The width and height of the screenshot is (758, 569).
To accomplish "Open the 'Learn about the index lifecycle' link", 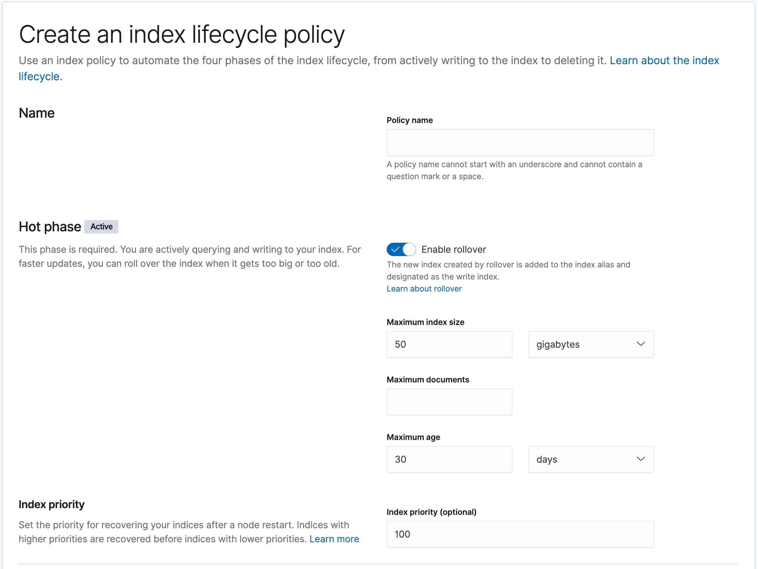I will [664, 61].
